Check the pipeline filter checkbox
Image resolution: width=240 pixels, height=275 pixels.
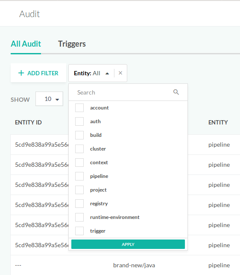79,176
